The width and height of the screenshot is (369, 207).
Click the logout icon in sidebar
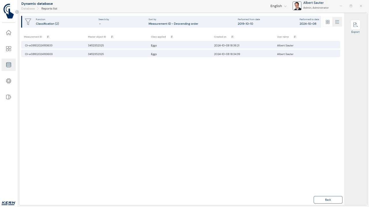(x=9, y=97)
